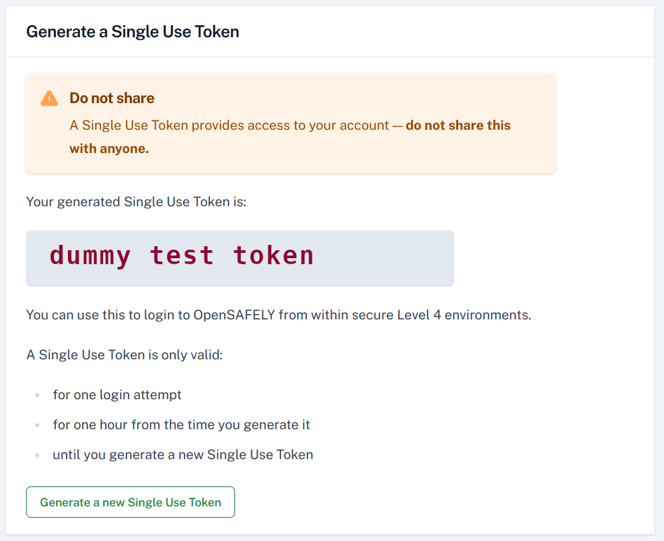Click the 'Do not share' heading
The image size is (664, 541).
111,98
